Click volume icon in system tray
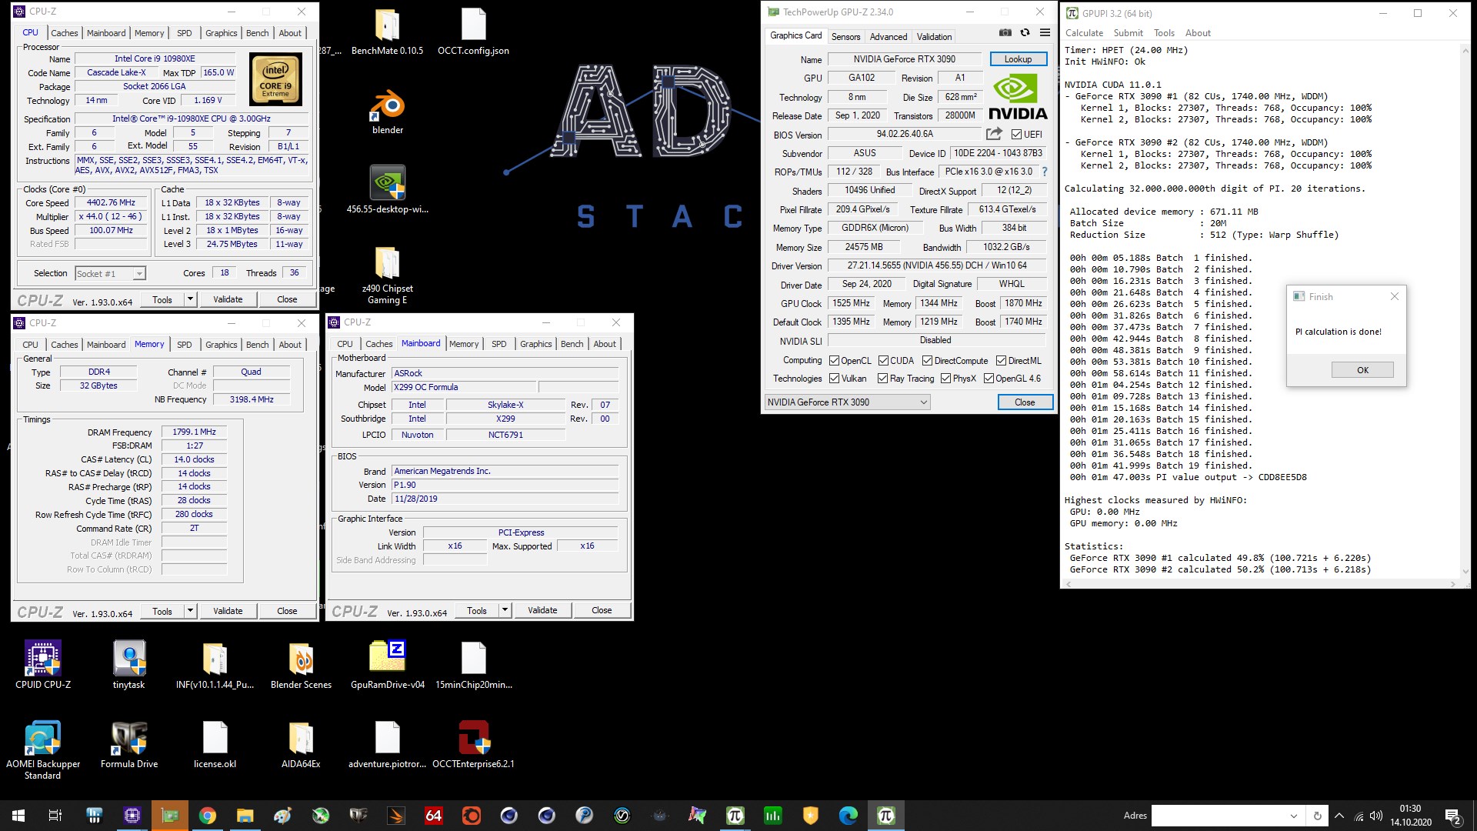This screenshot has width=1477, height=831. pos(1376,816)
